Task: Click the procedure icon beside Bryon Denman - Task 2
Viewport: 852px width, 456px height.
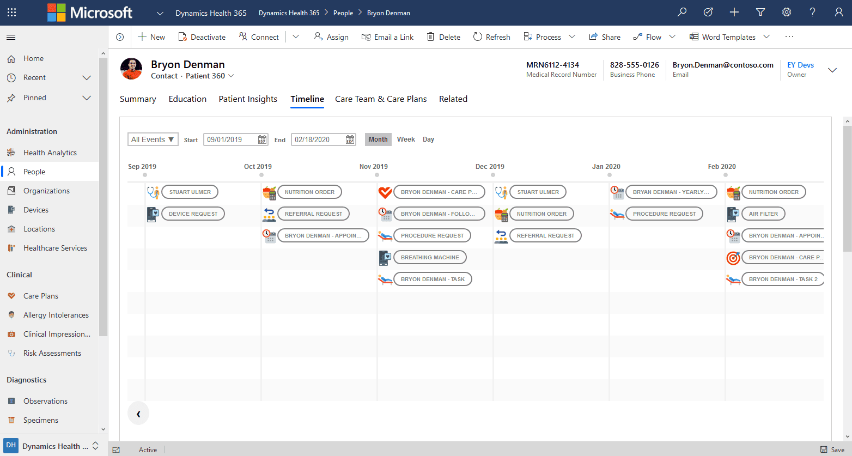Action: point(733,279)
